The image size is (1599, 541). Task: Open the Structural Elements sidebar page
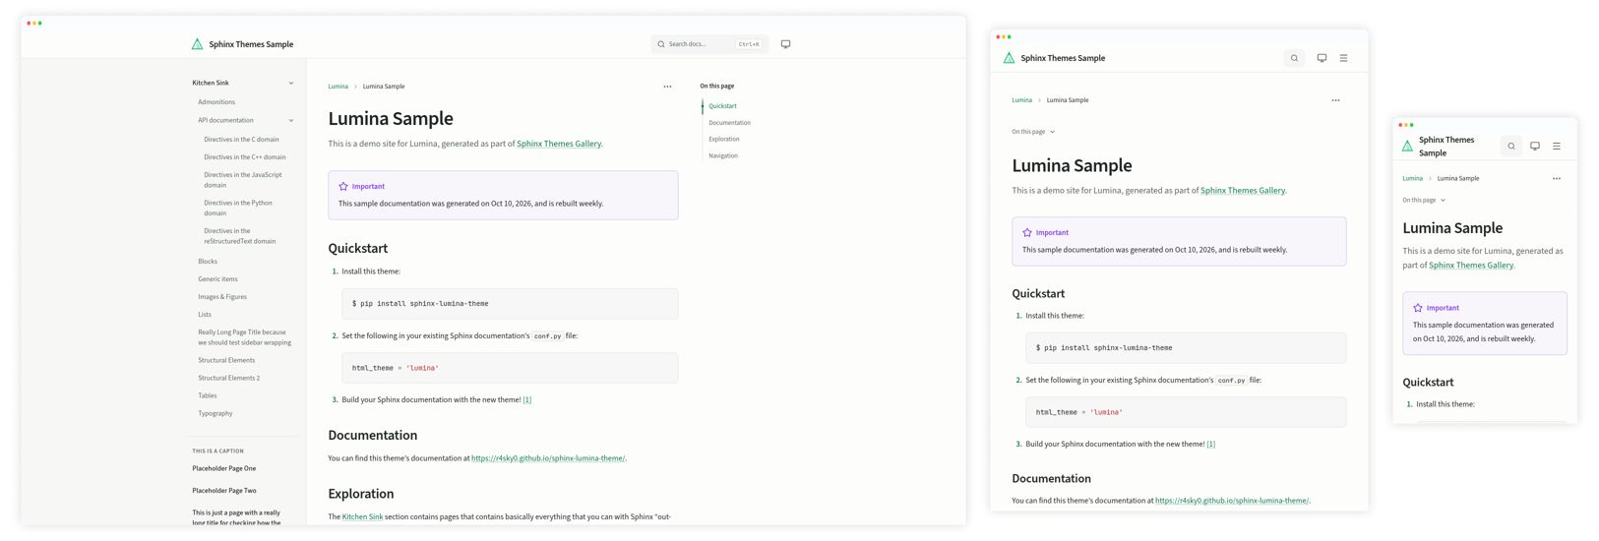(226, 360)
